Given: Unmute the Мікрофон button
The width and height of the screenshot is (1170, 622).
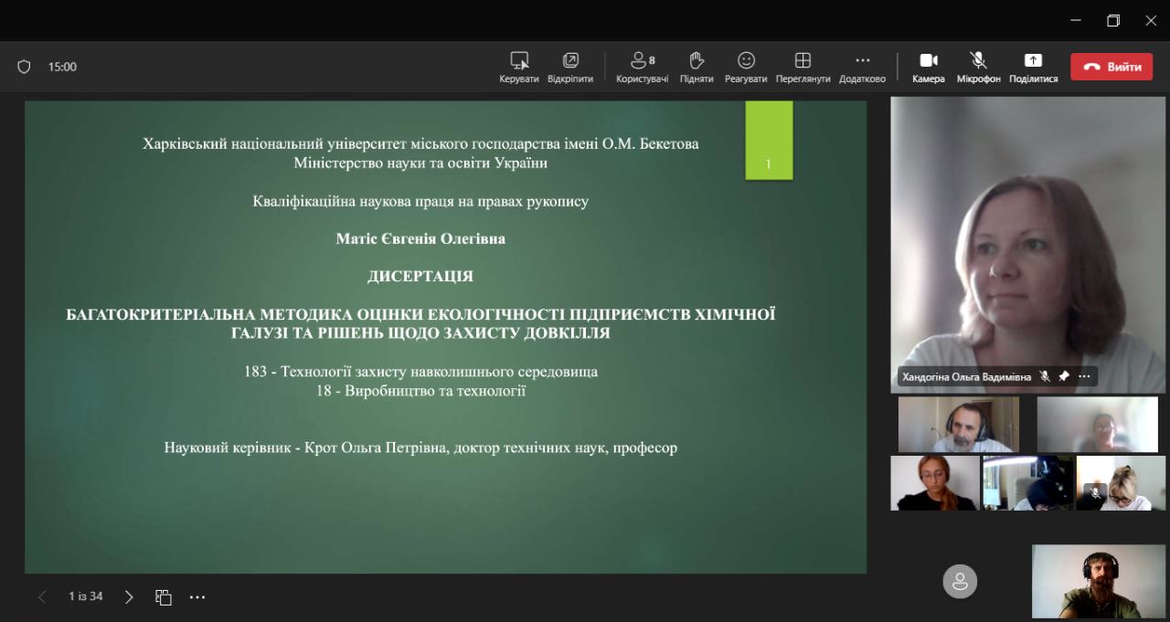Looking at the screenshot, I should (x=978, y=61).
